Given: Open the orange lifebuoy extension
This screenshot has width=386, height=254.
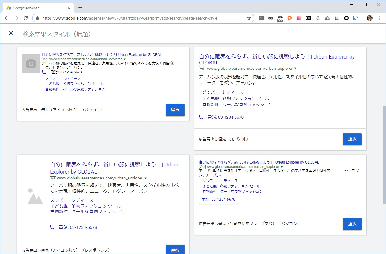Looking at the screenshot, I should coord(290,18).
